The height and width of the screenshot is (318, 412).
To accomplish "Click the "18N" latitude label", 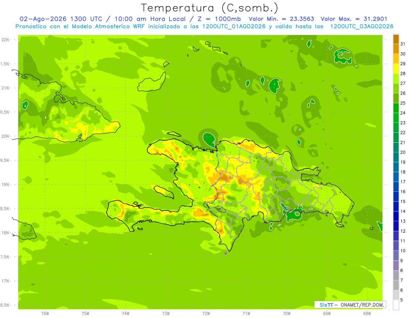I will tap(5, 233).
